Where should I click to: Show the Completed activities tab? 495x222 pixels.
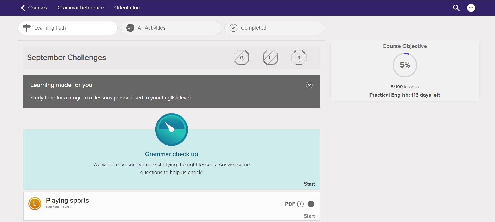coord(274,28)
